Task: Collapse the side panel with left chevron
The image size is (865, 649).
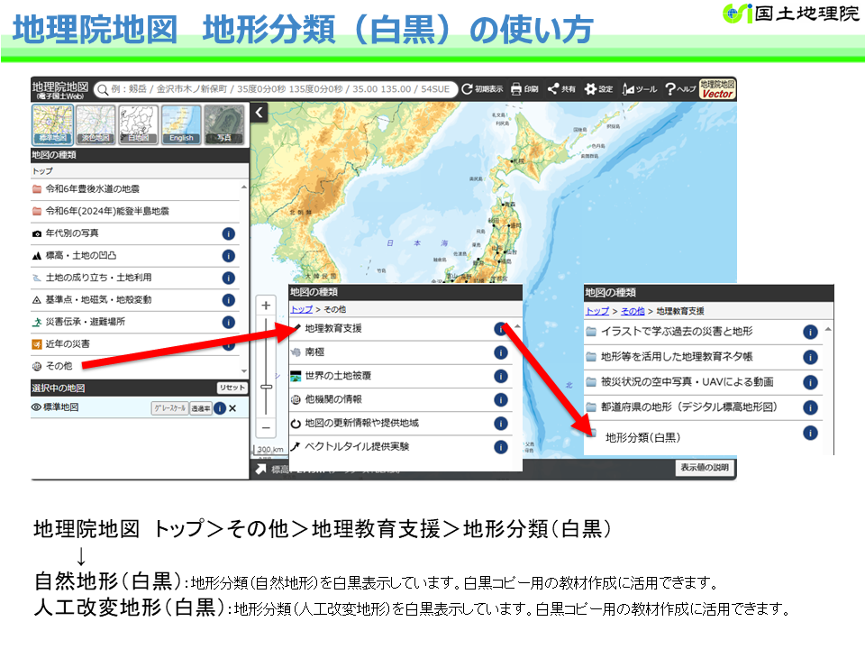Action: 259,113
